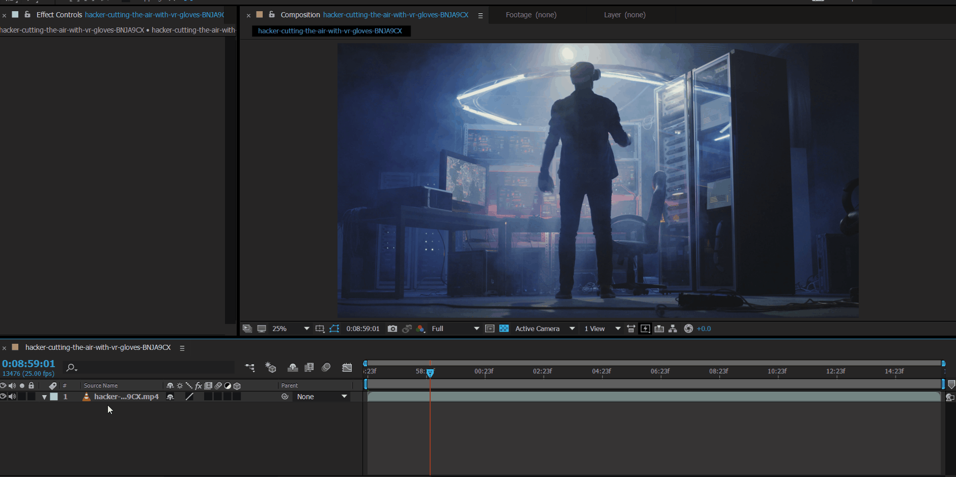Mute audio of the hacker-...9CX.mp4 layer

12,397
